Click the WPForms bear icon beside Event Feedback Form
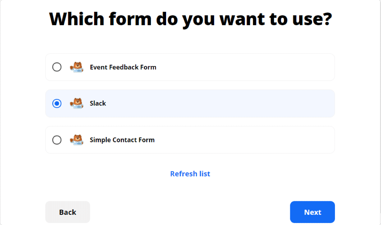The image size is (381, 225). 77,67
